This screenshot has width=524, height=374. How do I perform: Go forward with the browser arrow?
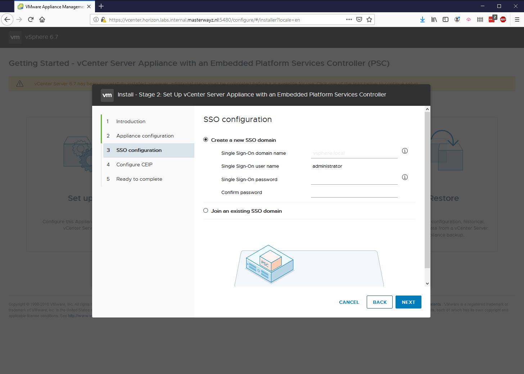19,19
